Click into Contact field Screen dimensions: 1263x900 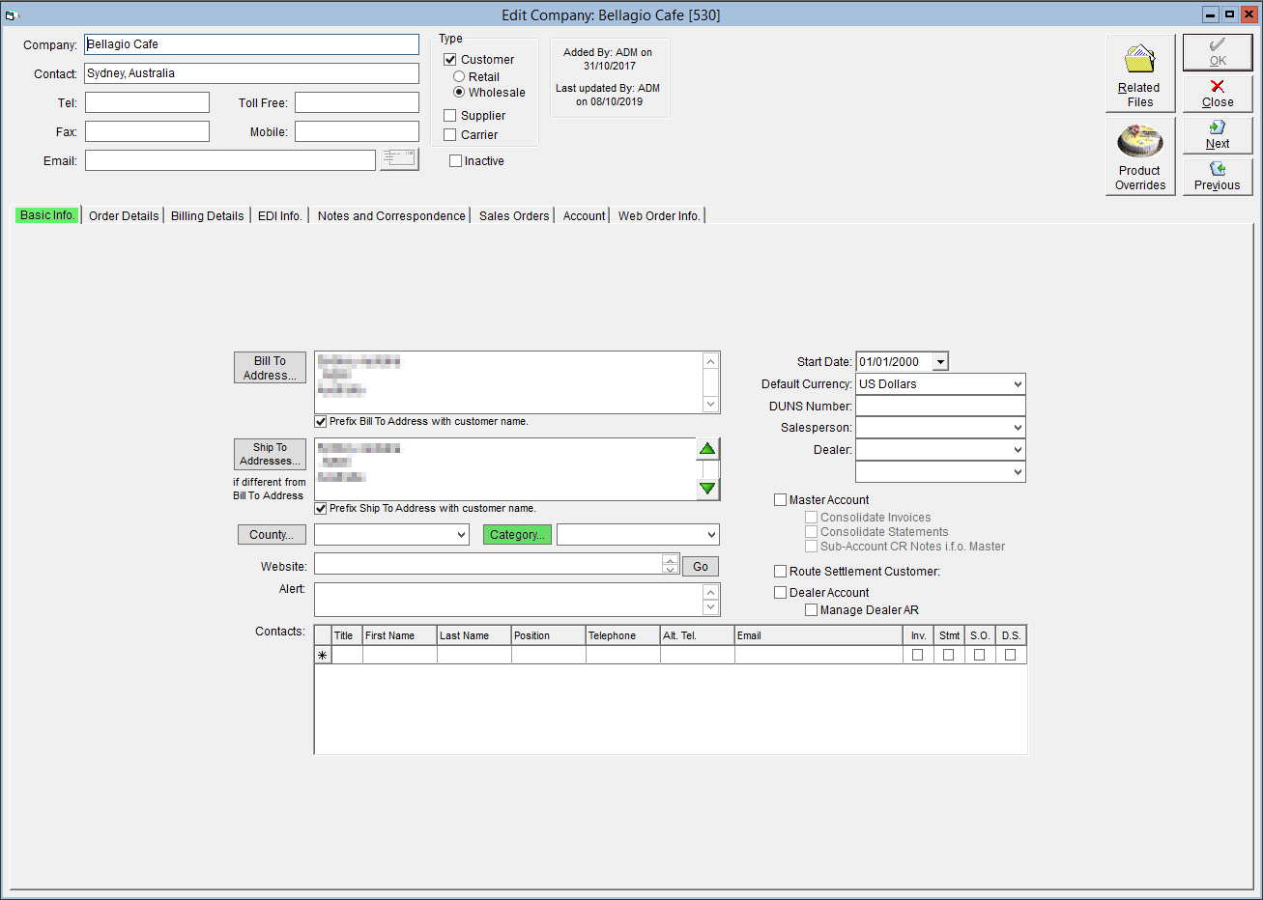coord(251,73)
